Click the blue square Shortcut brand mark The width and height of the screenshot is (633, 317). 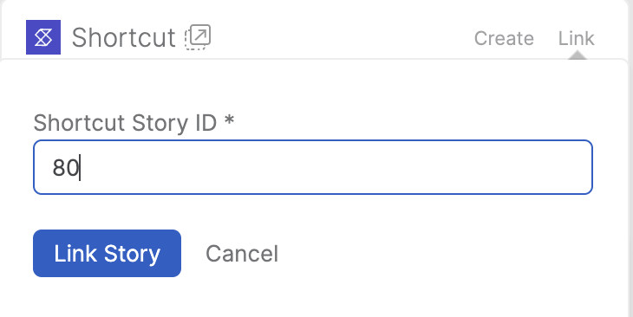click(43, 37)
